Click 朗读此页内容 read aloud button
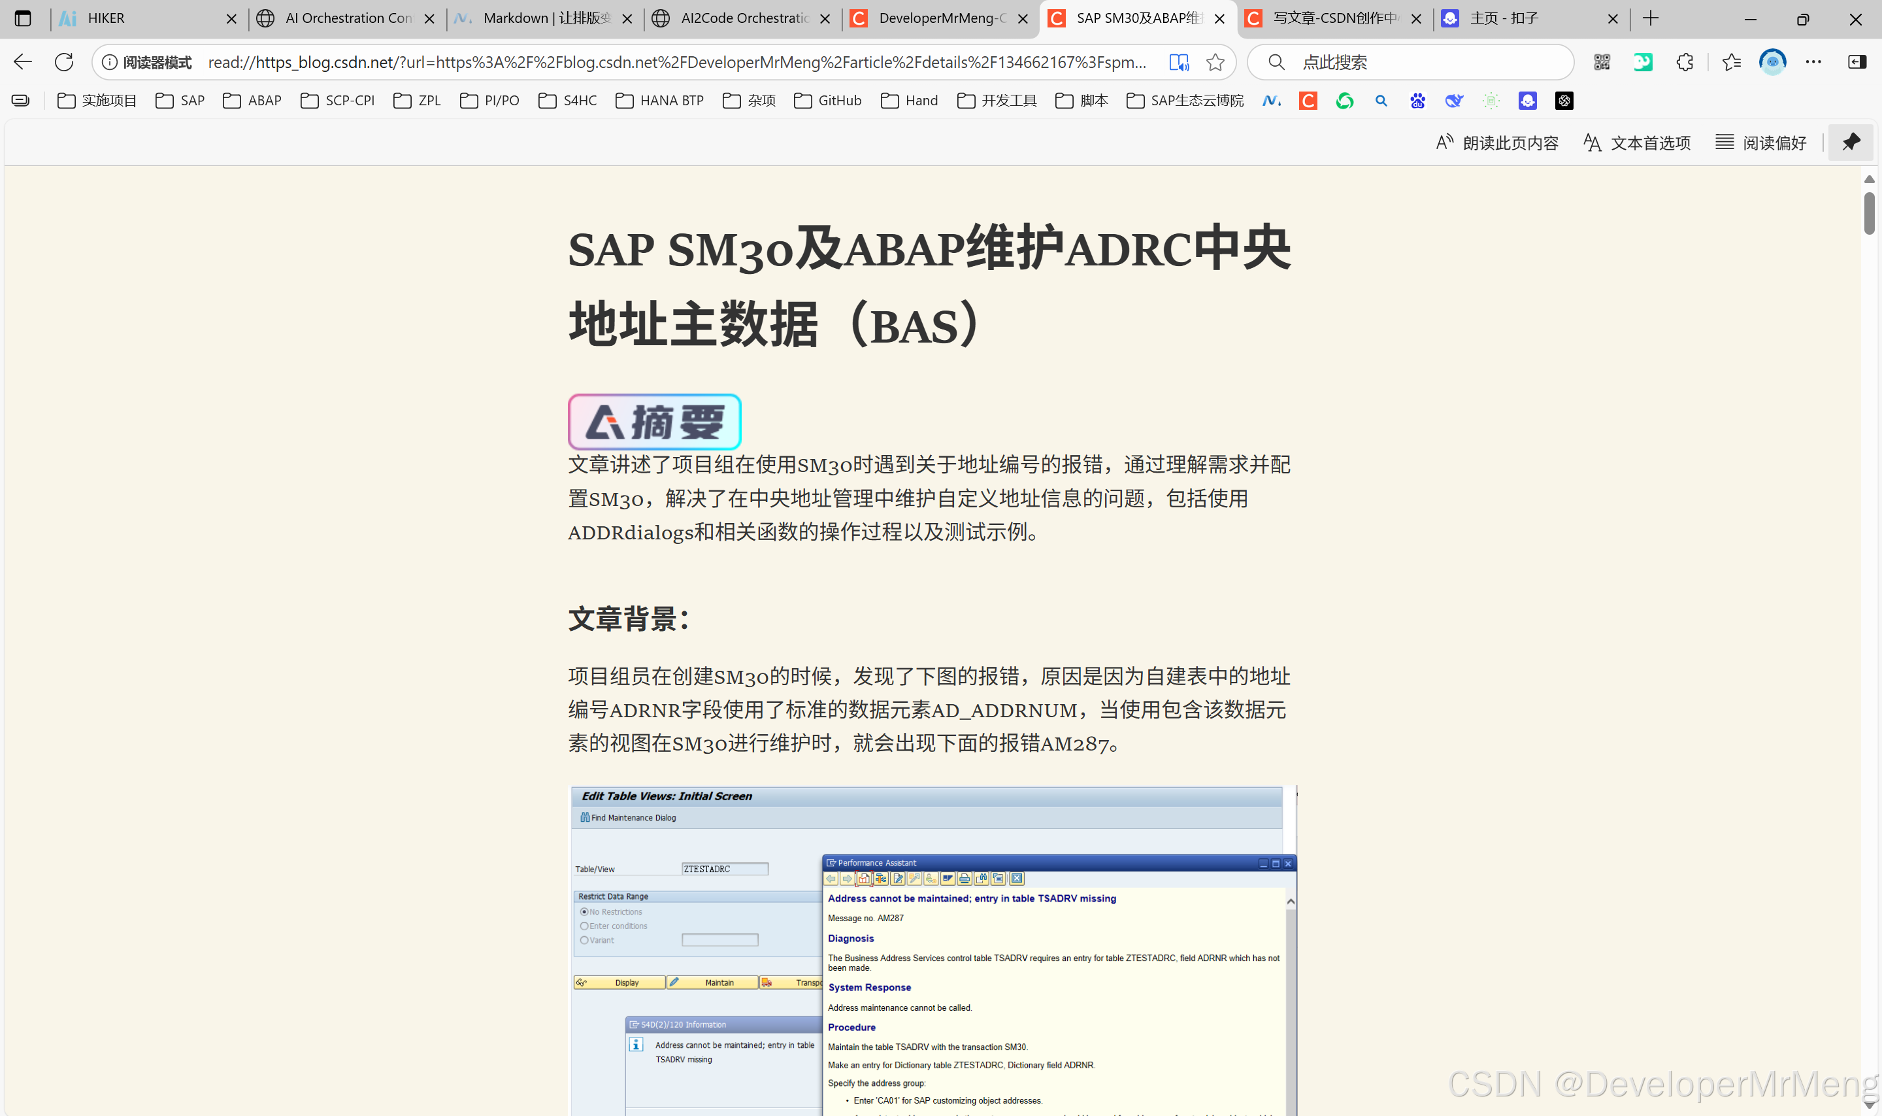Viewport: 1882px width, 1116px height. (1496, 143)
